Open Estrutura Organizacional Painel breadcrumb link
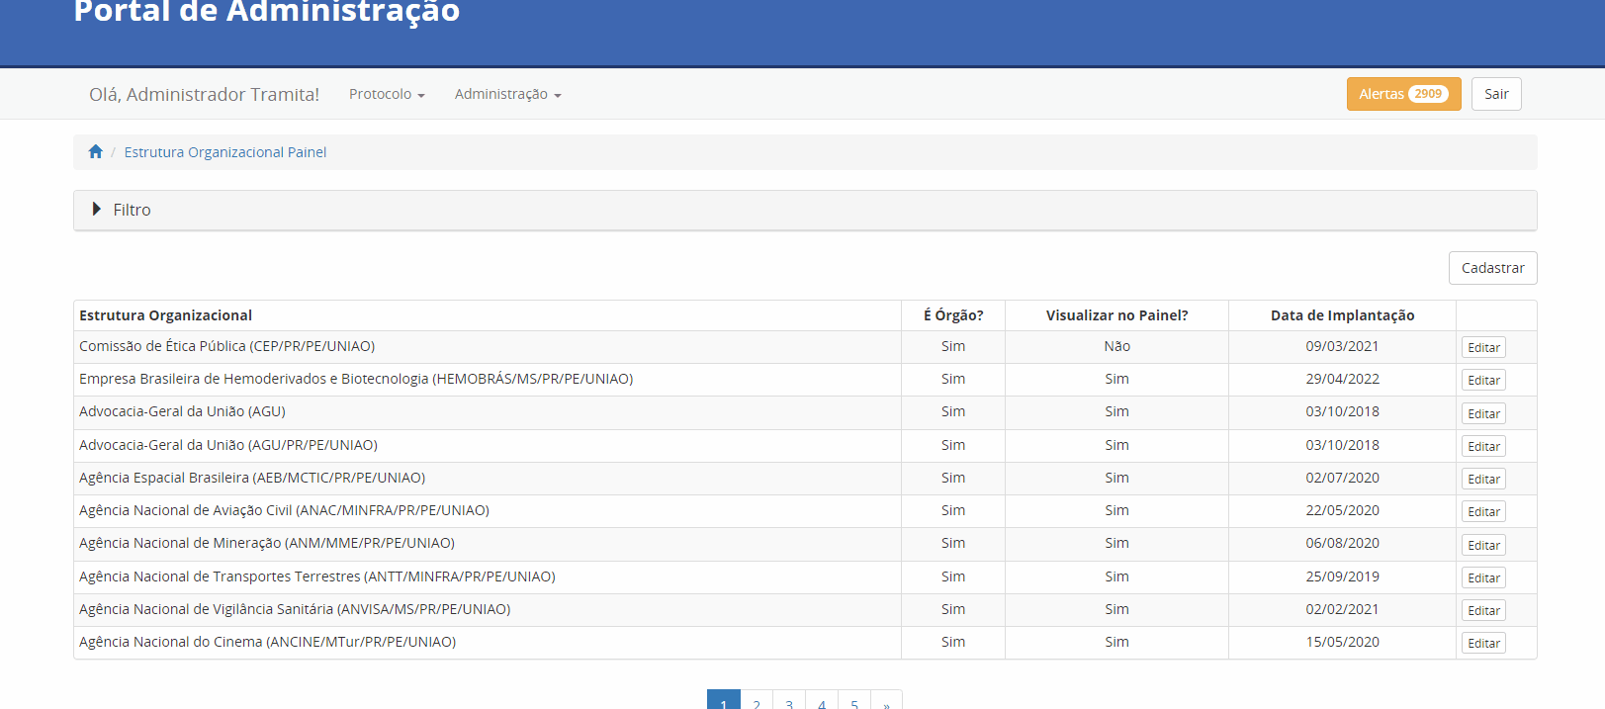Viewport: 1605px width, 709px height. [225, 152]
